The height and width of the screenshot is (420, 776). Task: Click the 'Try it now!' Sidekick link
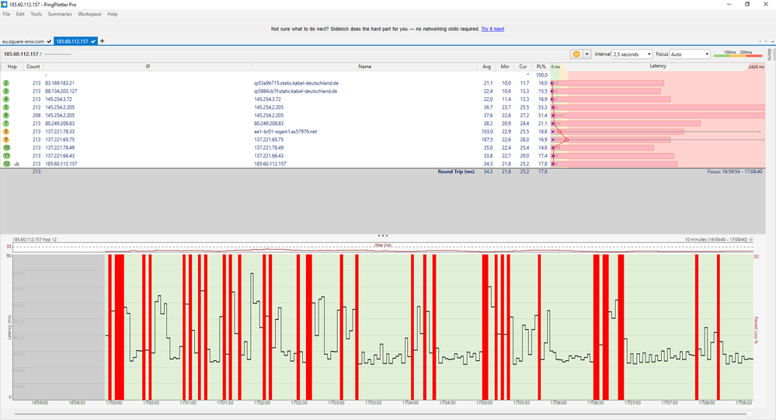point(492,29)
